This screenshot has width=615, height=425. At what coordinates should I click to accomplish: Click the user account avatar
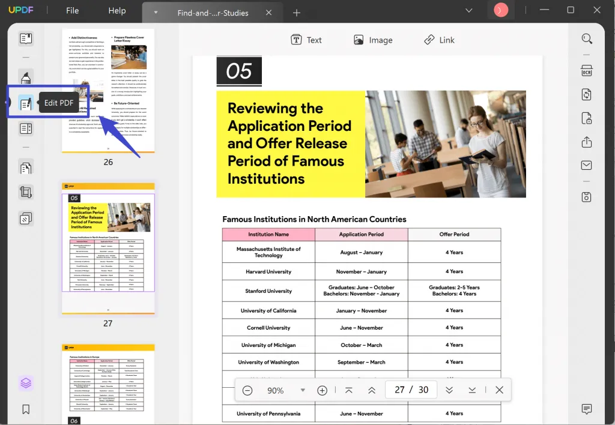click(x=500, y=10)
